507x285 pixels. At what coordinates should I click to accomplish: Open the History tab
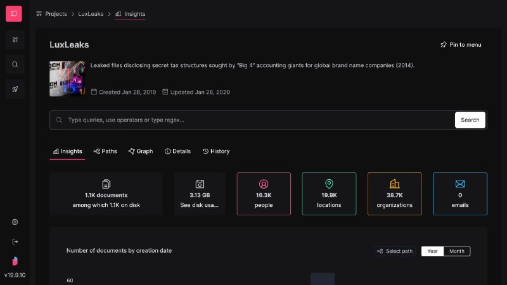click(x=216, y=151)
